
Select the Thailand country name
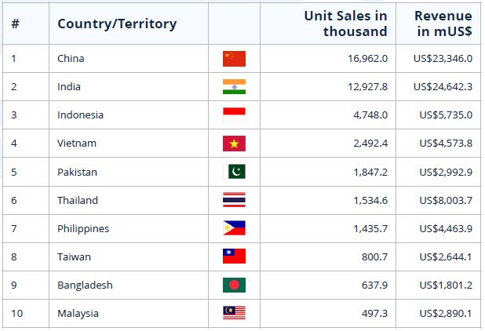pos(78,200)
